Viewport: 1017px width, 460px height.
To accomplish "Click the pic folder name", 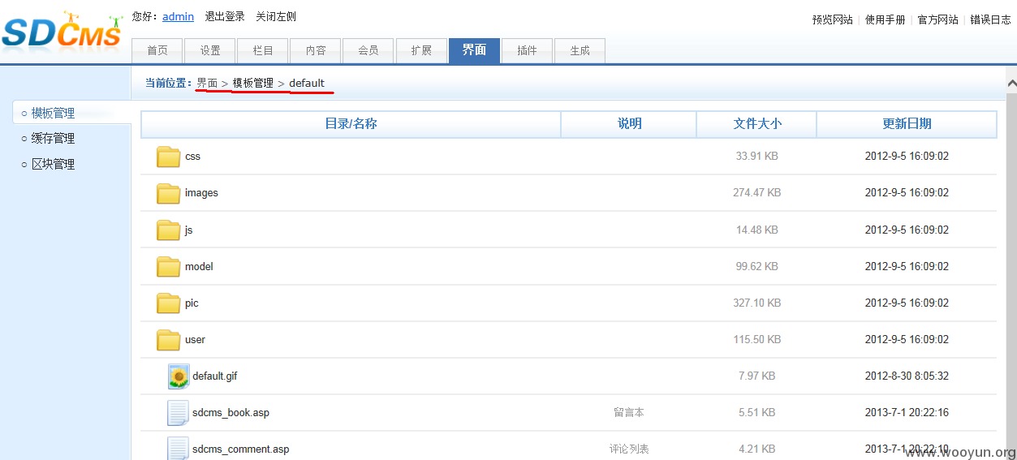I will (192, 303).
